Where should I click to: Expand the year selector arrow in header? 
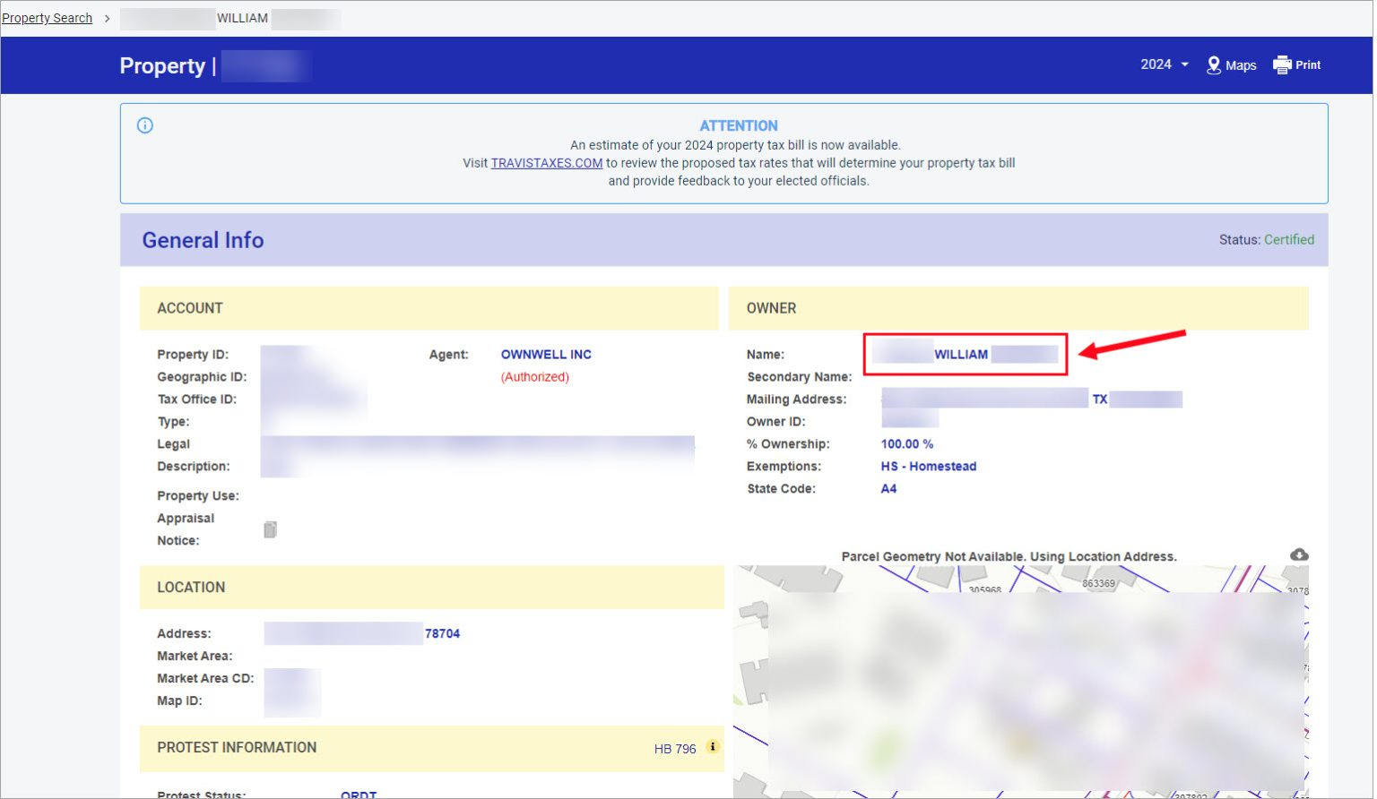[x=1185, y=64]
